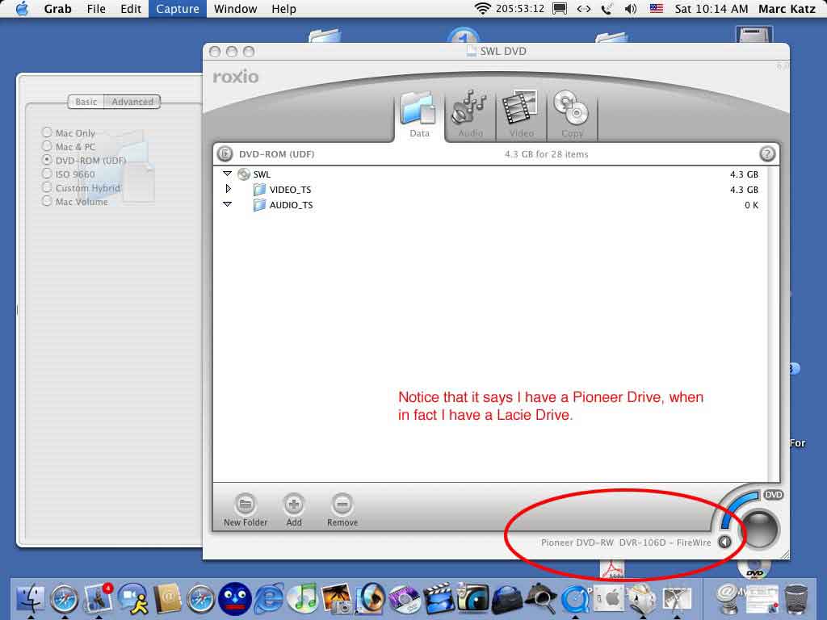
Task: Click the SWL DVD window title
Action: 503,51
